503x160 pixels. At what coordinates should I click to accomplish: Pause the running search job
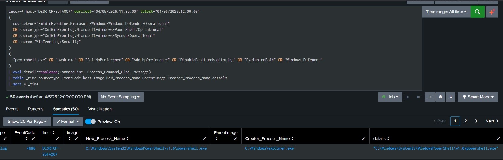click(408, 97)
